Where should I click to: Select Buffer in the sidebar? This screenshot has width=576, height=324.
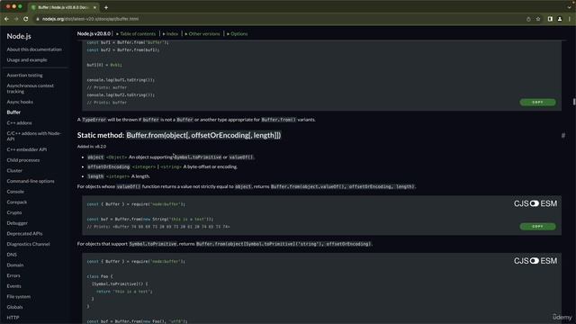tap(13, 112)
